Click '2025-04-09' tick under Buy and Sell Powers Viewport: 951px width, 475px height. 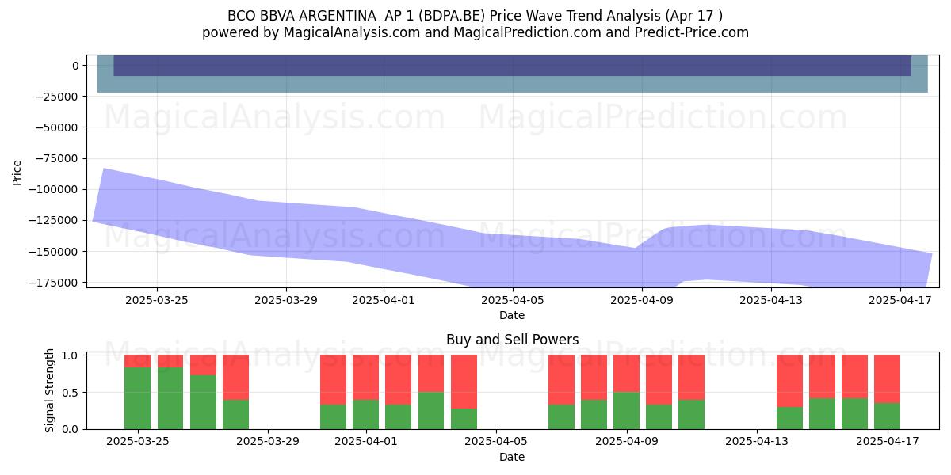pyautogui.click(x=626, y=442)
